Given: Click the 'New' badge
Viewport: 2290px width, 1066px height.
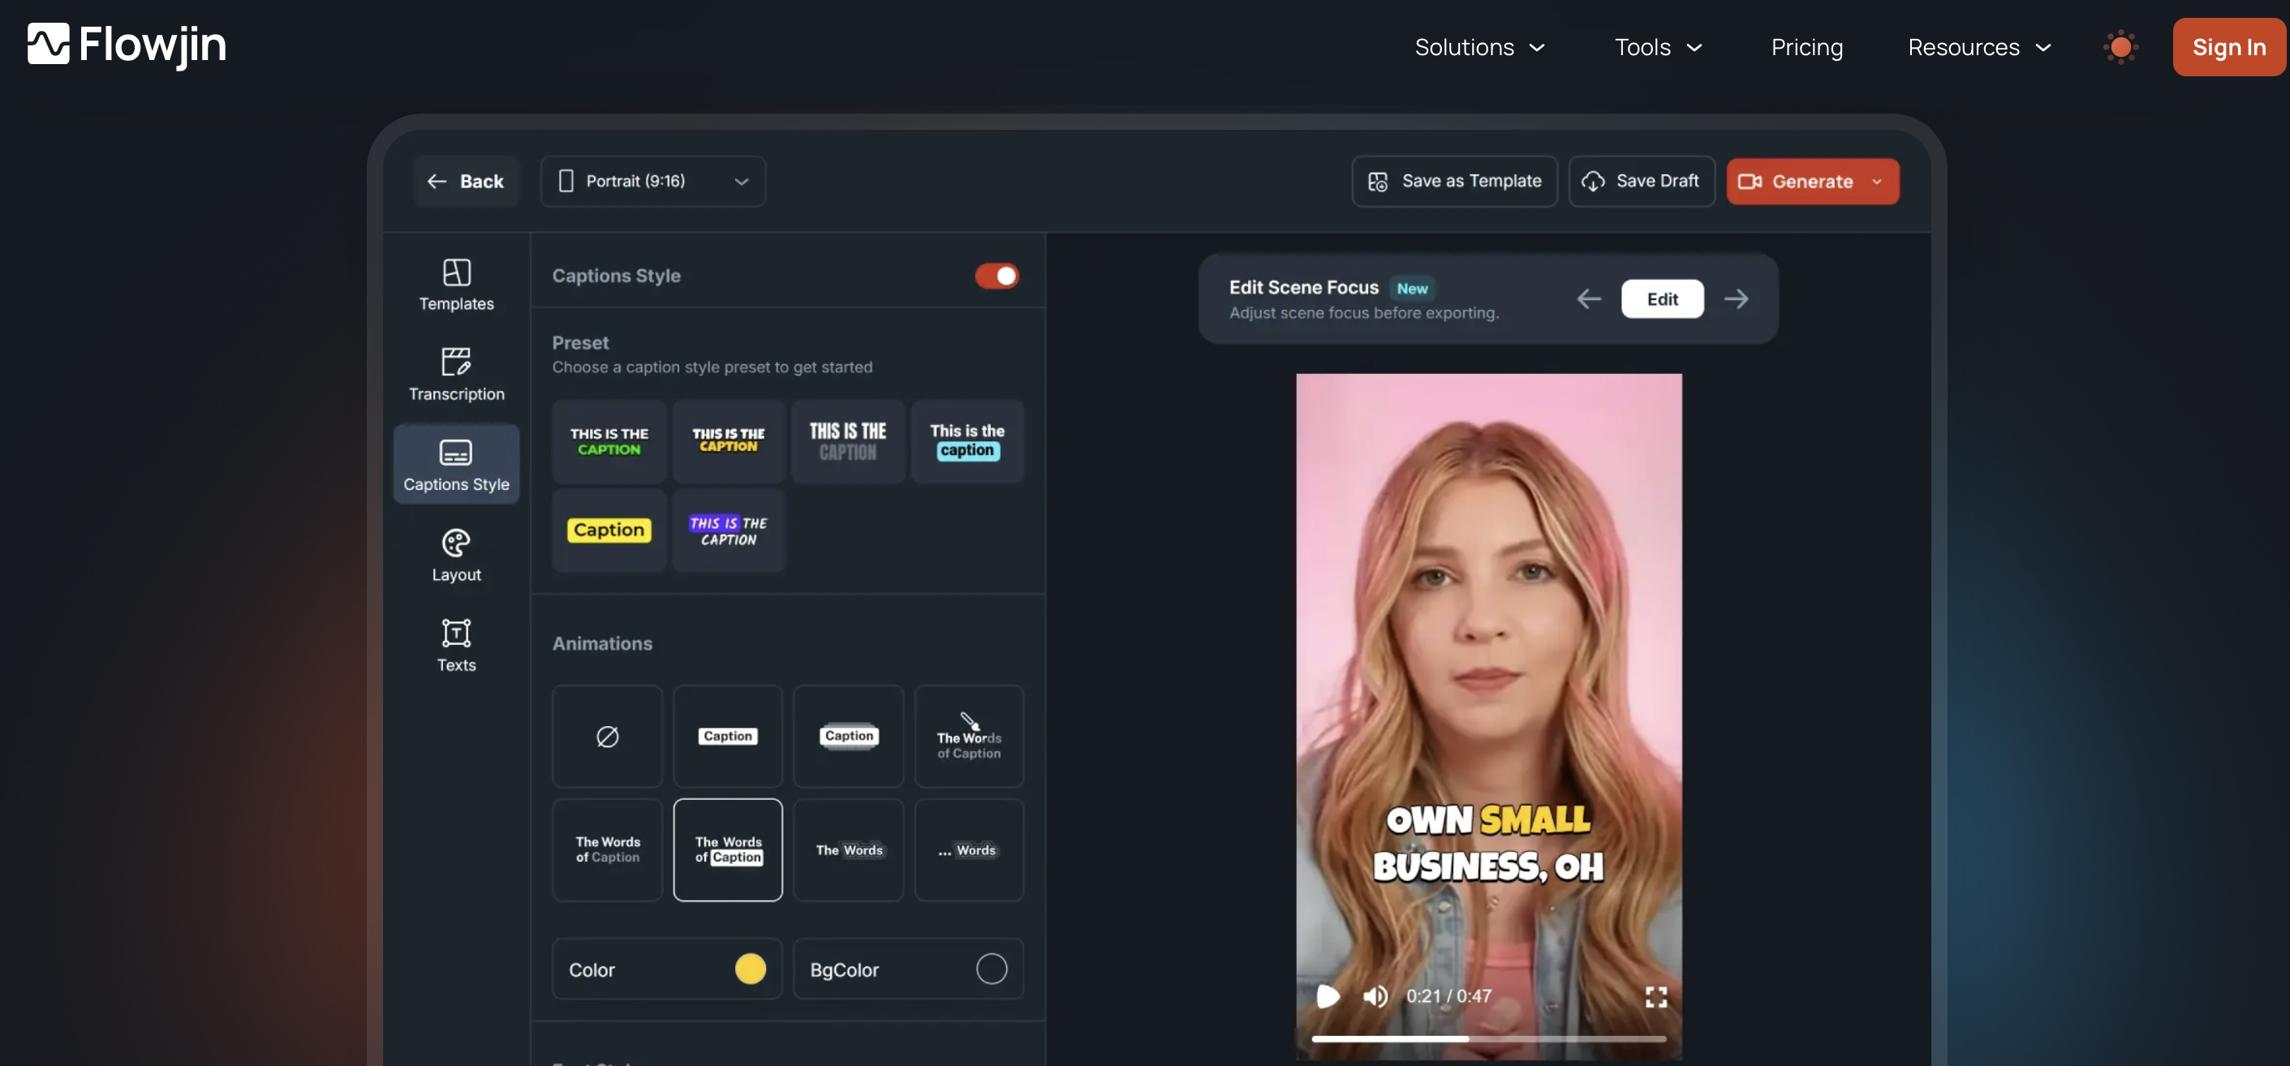Looking at the screenshot, I should (1412, 288).
